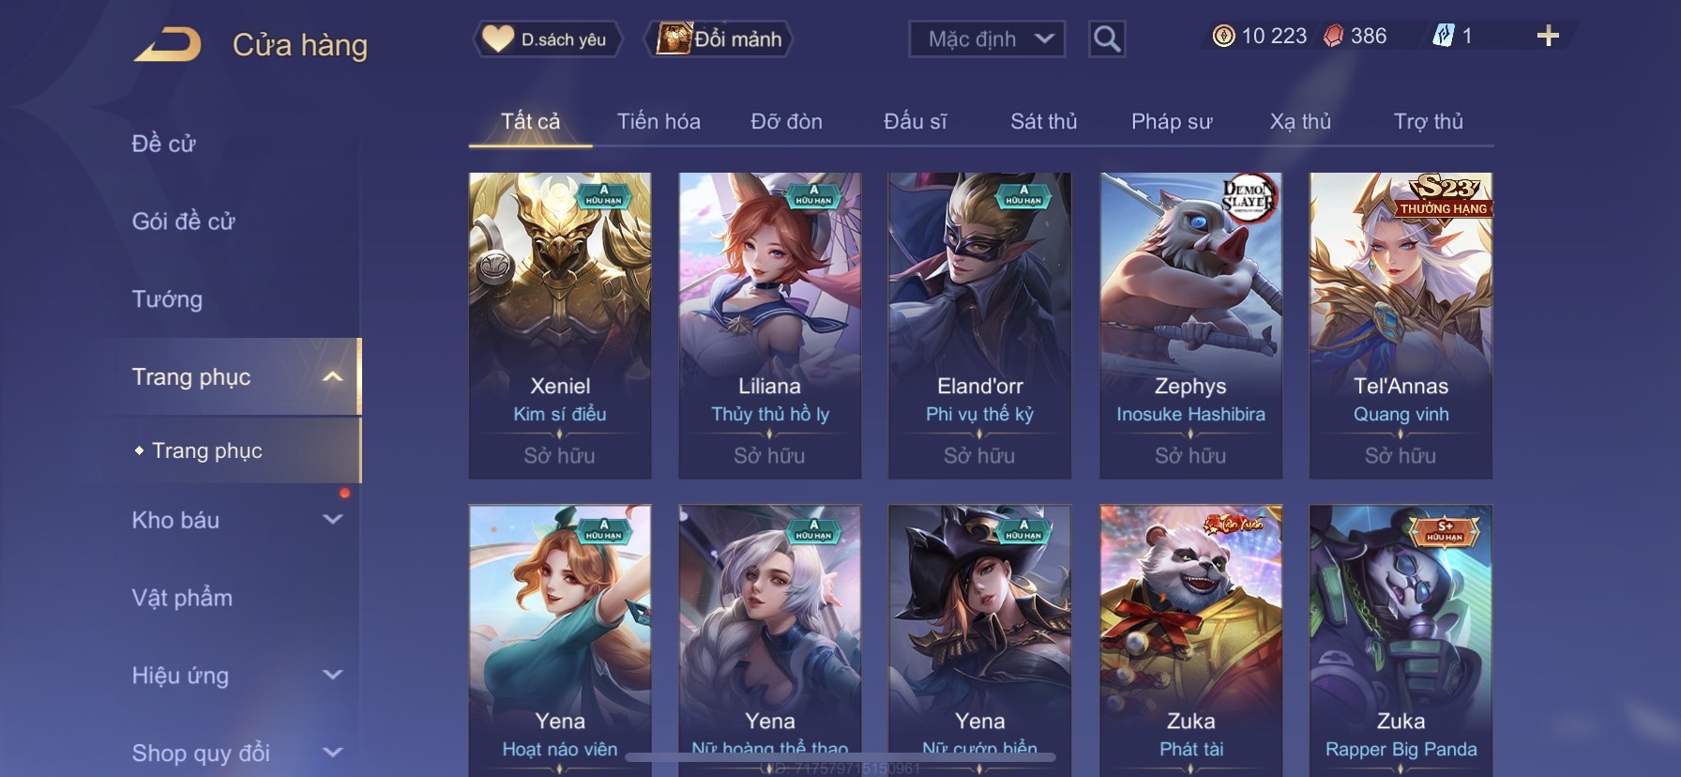Open Vật phẩm in the sidebar
The width and height of the screenshot is (1681, 777).
click(x=182, y=598)
